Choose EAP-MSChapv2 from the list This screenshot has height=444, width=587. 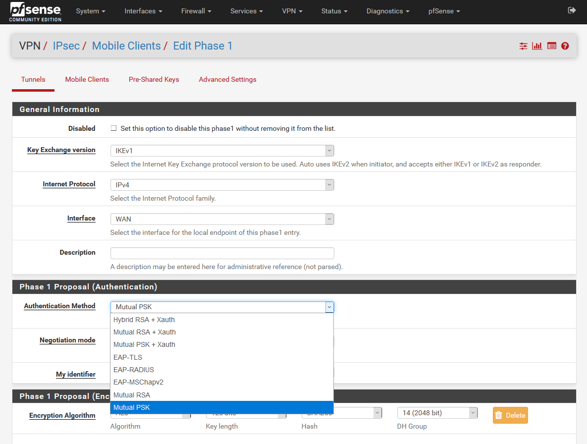click(x=221, y=382)
